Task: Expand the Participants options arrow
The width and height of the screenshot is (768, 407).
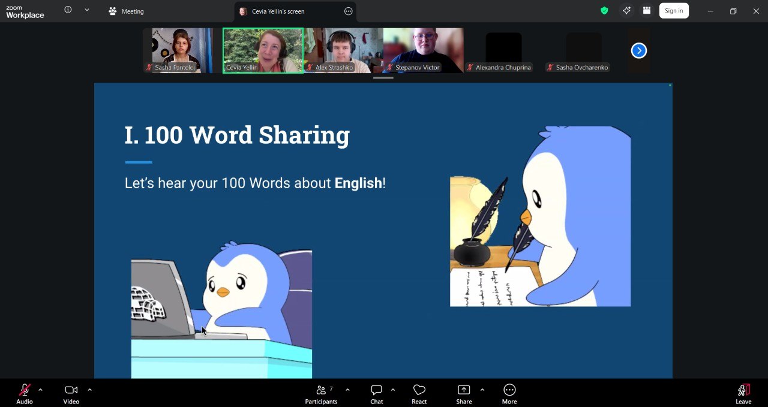Action: (347, 390)
